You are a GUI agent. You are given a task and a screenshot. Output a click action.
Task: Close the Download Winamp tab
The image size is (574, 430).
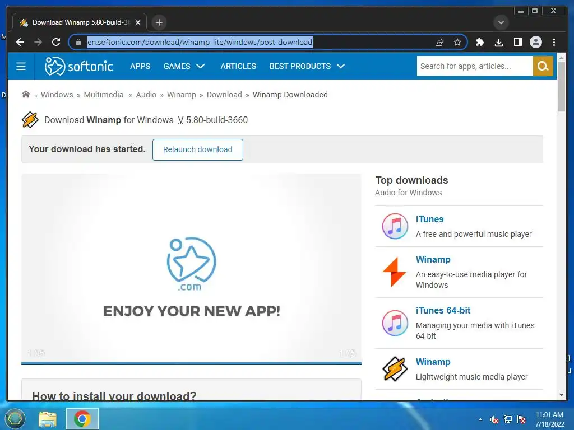[138, 22]
